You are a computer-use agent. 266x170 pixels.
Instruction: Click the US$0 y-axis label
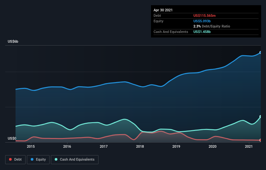[x=12, y=139]
